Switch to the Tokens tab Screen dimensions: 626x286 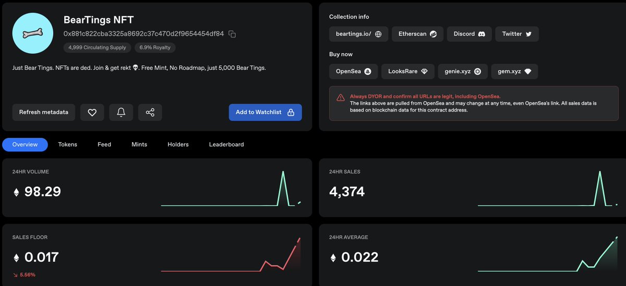68,144
